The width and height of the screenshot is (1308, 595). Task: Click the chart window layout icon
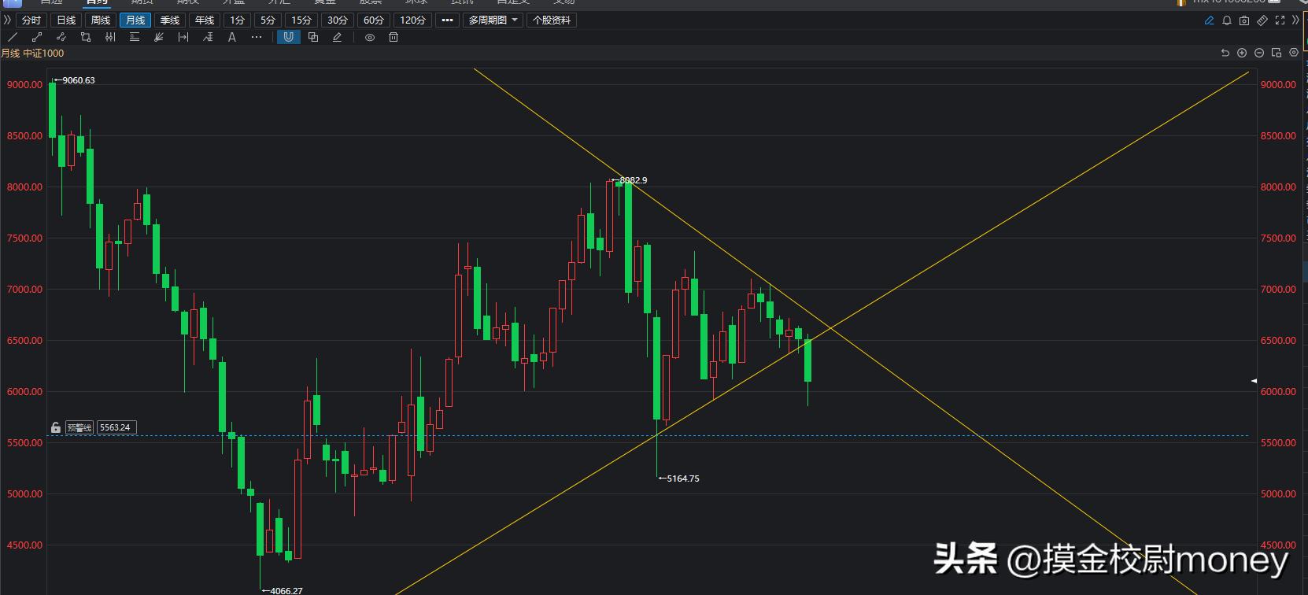[1277, 53]
